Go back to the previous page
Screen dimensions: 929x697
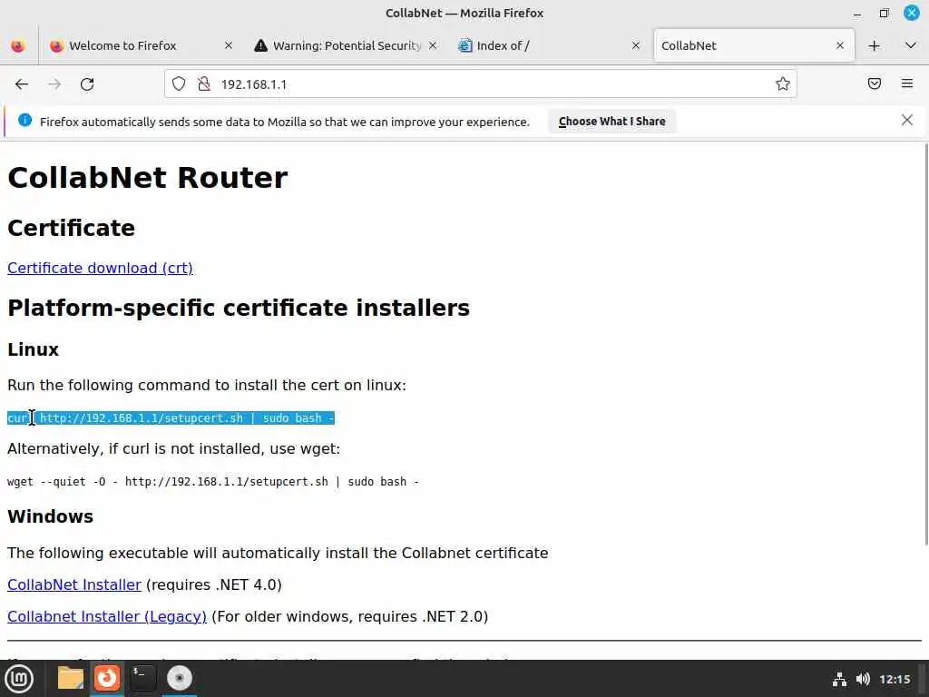pyautogui.click(x=22, y=84)
